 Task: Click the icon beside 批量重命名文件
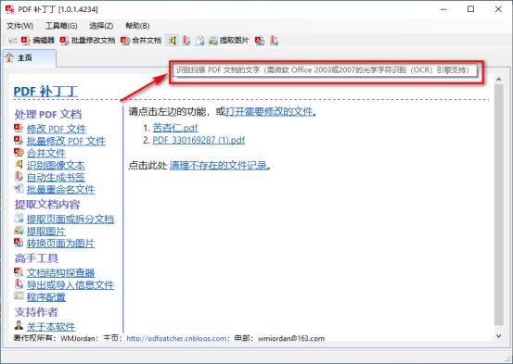click(19, 189)
